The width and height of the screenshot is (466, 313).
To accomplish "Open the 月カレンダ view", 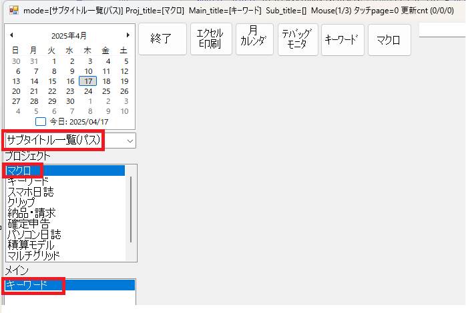I will coord(253,39).
